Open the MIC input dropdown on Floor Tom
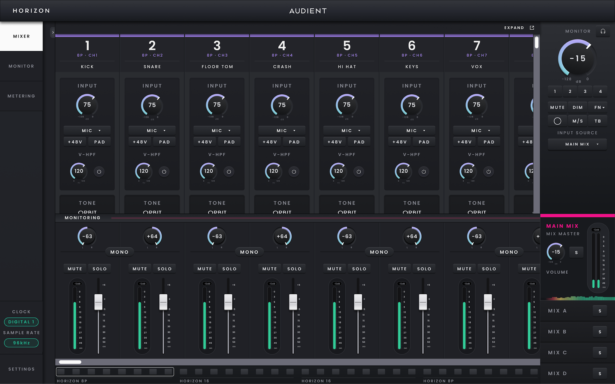Image resolution: width=615 pixels, height=384 pixels. coord(217,131)
